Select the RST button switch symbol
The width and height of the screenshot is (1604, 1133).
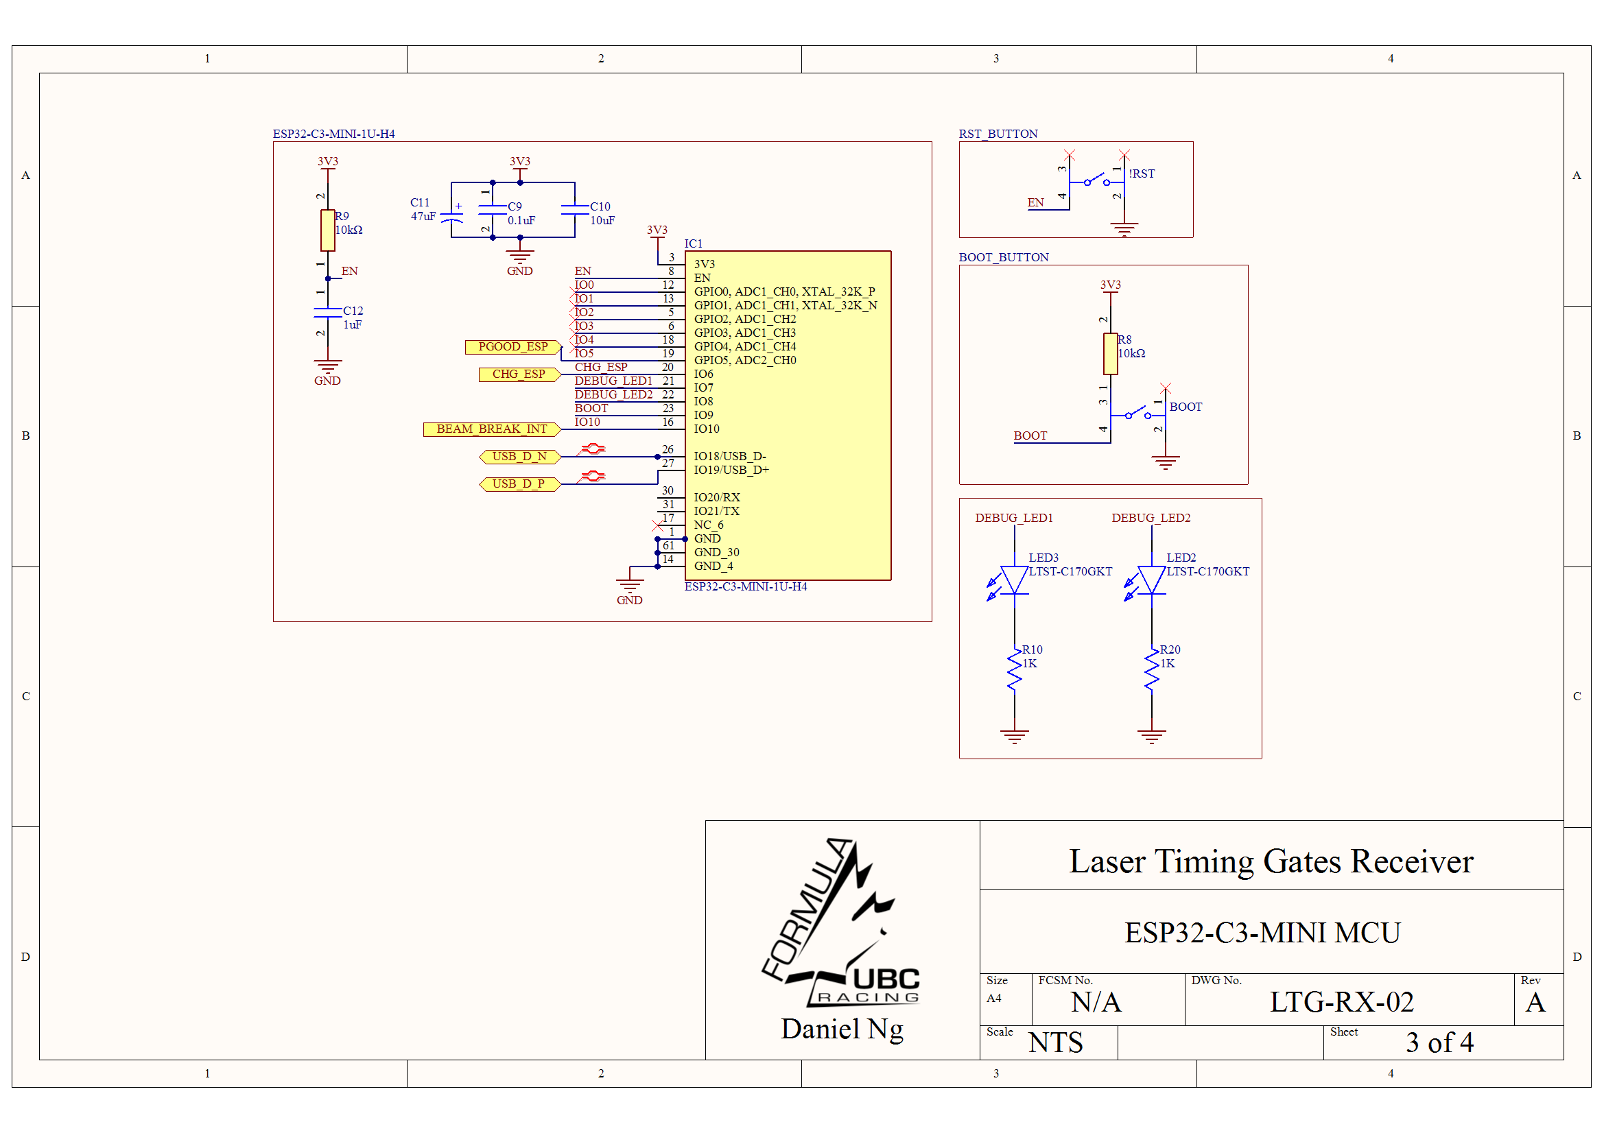pos(1098,182)
